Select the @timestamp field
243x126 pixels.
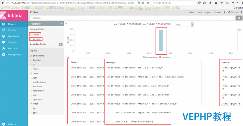(38, 56)
